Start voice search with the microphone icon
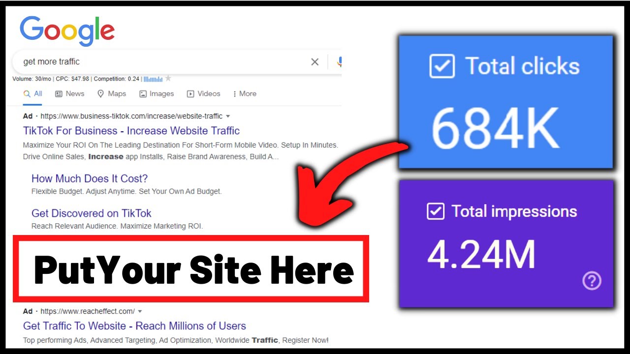This screenshot has width=630, height=354. click(x=339, y=62)
